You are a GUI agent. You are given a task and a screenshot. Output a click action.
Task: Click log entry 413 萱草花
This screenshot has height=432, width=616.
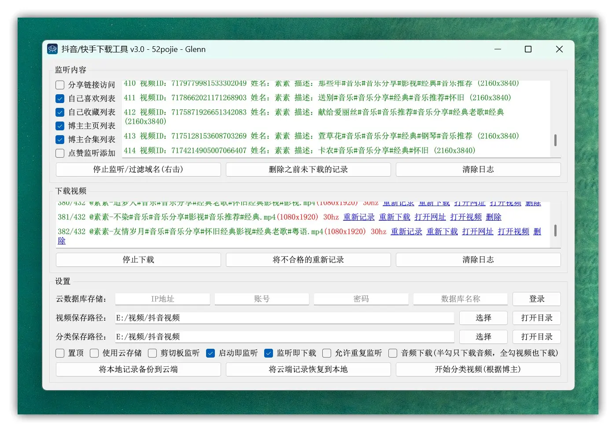(x=321, y=136)
